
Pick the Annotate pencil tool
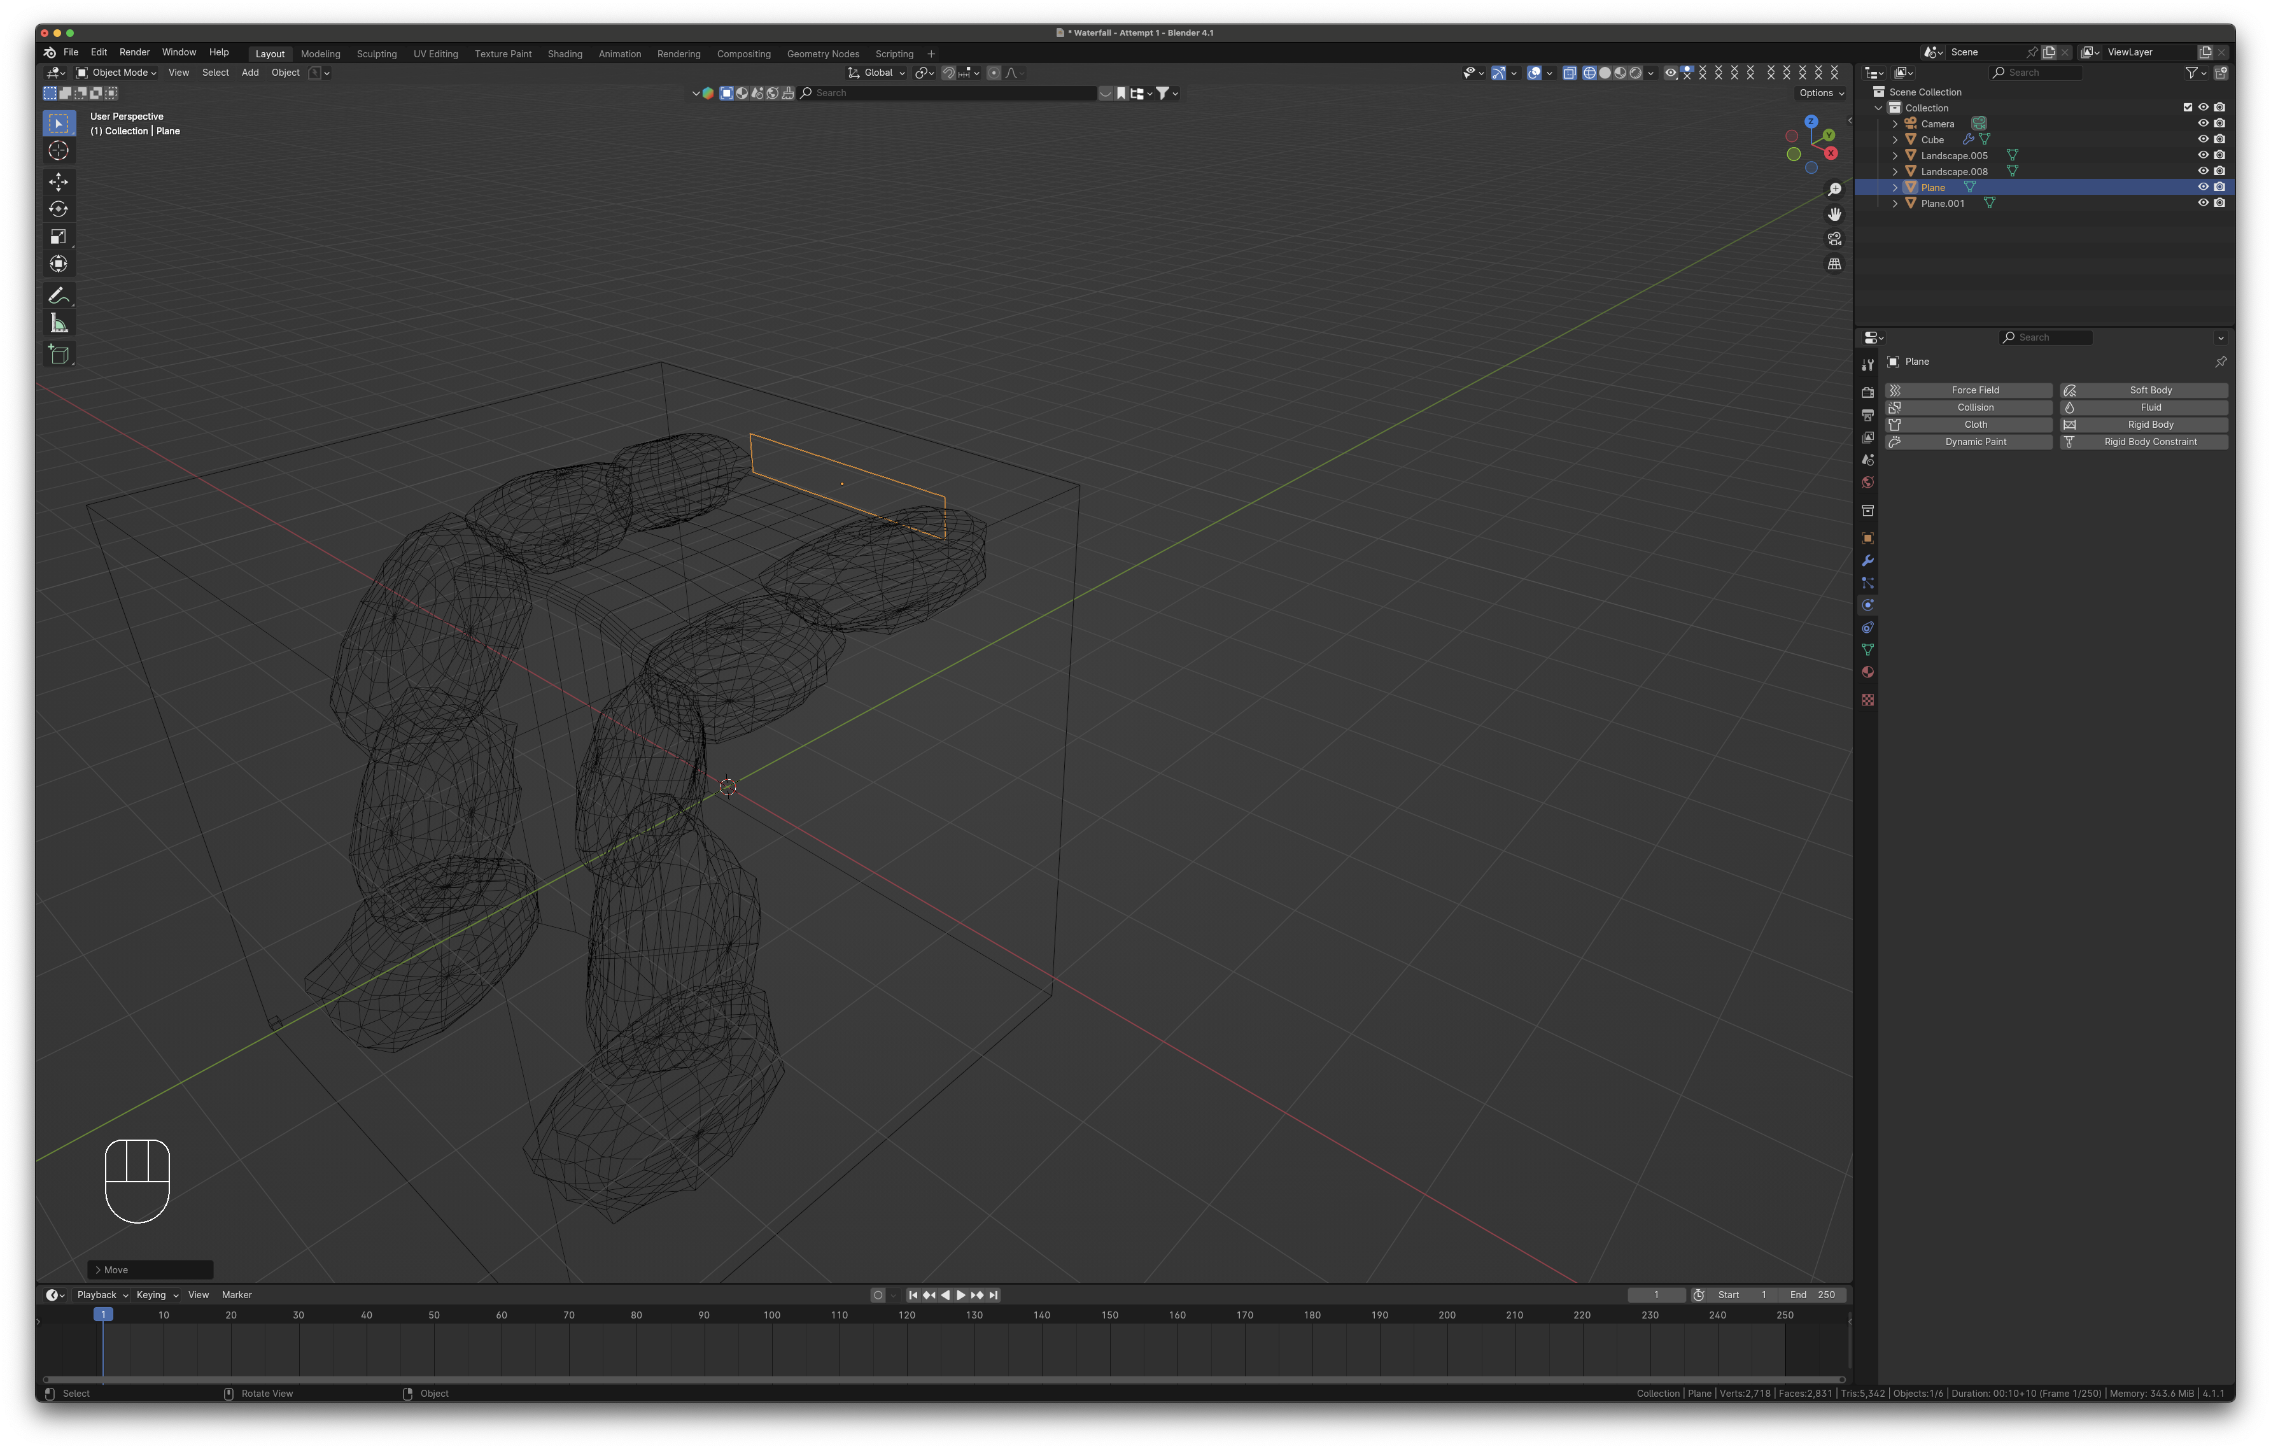[x=59, y=296]
